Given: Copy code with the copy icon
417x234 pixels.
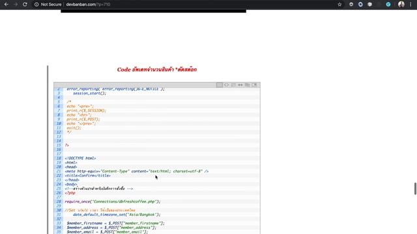Looking at the screenshot, I should 248,85.
